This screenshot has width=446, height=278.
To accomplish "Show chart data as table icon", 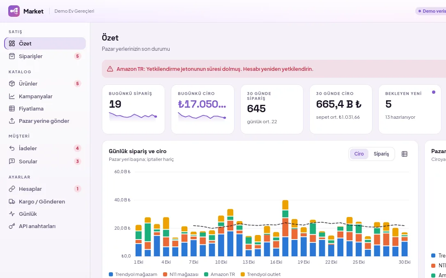I will 405,154.
